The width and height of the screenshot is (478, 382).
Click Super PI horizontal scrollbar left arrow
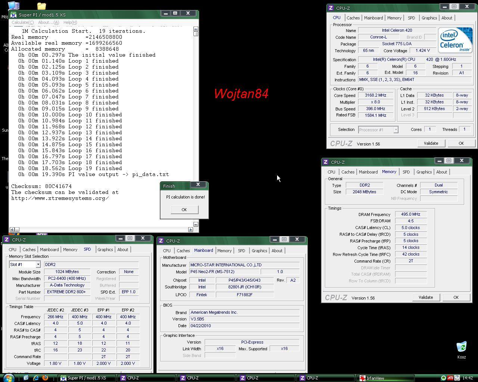12,229
